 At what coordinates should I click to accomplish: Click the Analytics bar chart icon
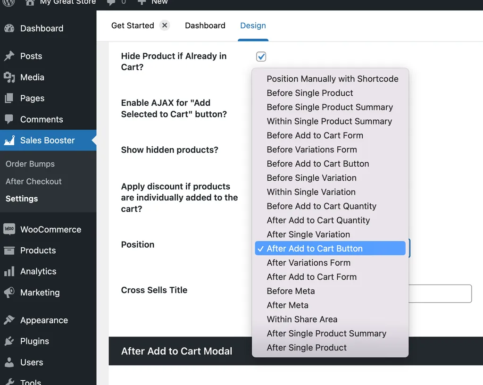(9, 271)
